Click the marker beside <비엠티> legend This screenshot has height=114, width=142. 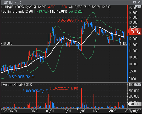pyautogui.click(x=2, y=7)
